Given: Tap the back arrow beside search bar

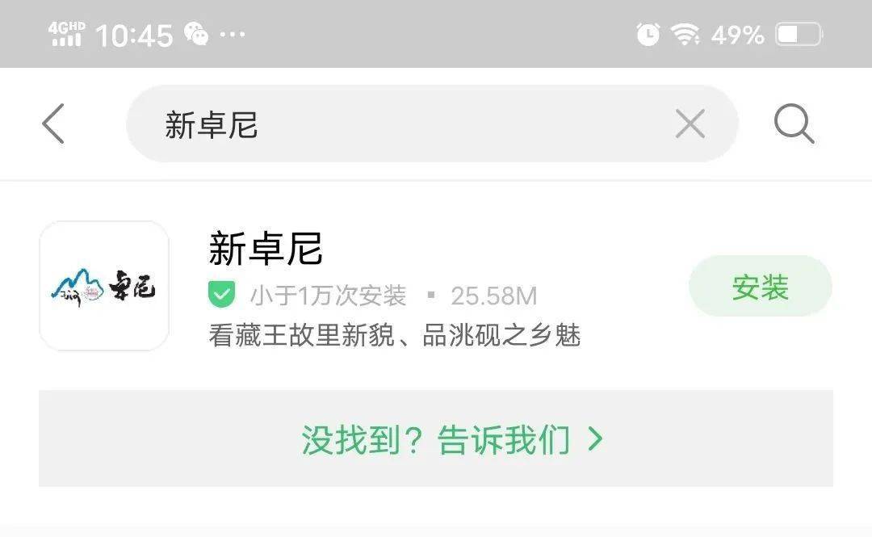Looking at the screenshot, I should [53, 124].
